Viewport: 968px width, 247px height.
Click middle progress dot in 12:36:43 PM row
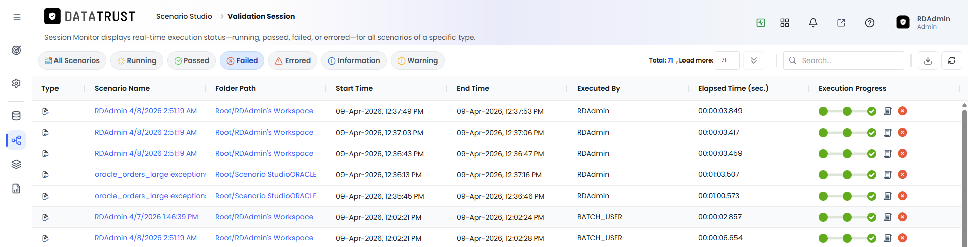coord(847,154)
